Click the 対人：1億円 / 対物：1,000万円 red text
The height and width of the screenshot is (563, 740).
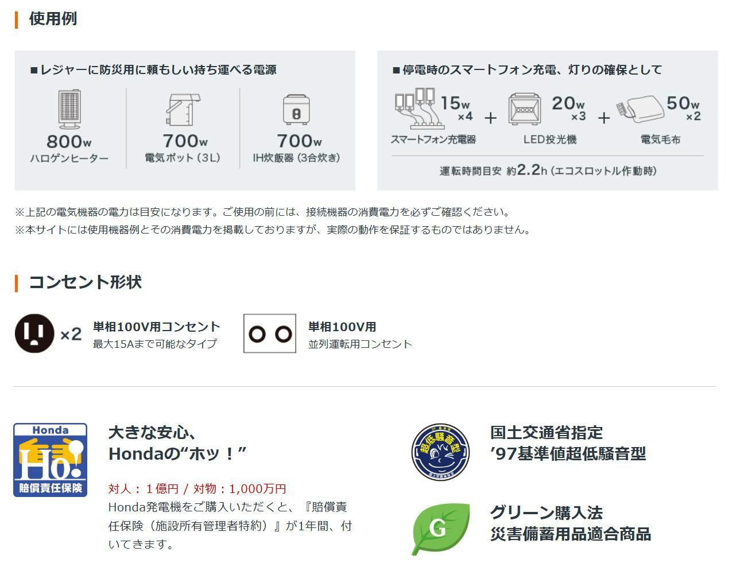[197, 488]
